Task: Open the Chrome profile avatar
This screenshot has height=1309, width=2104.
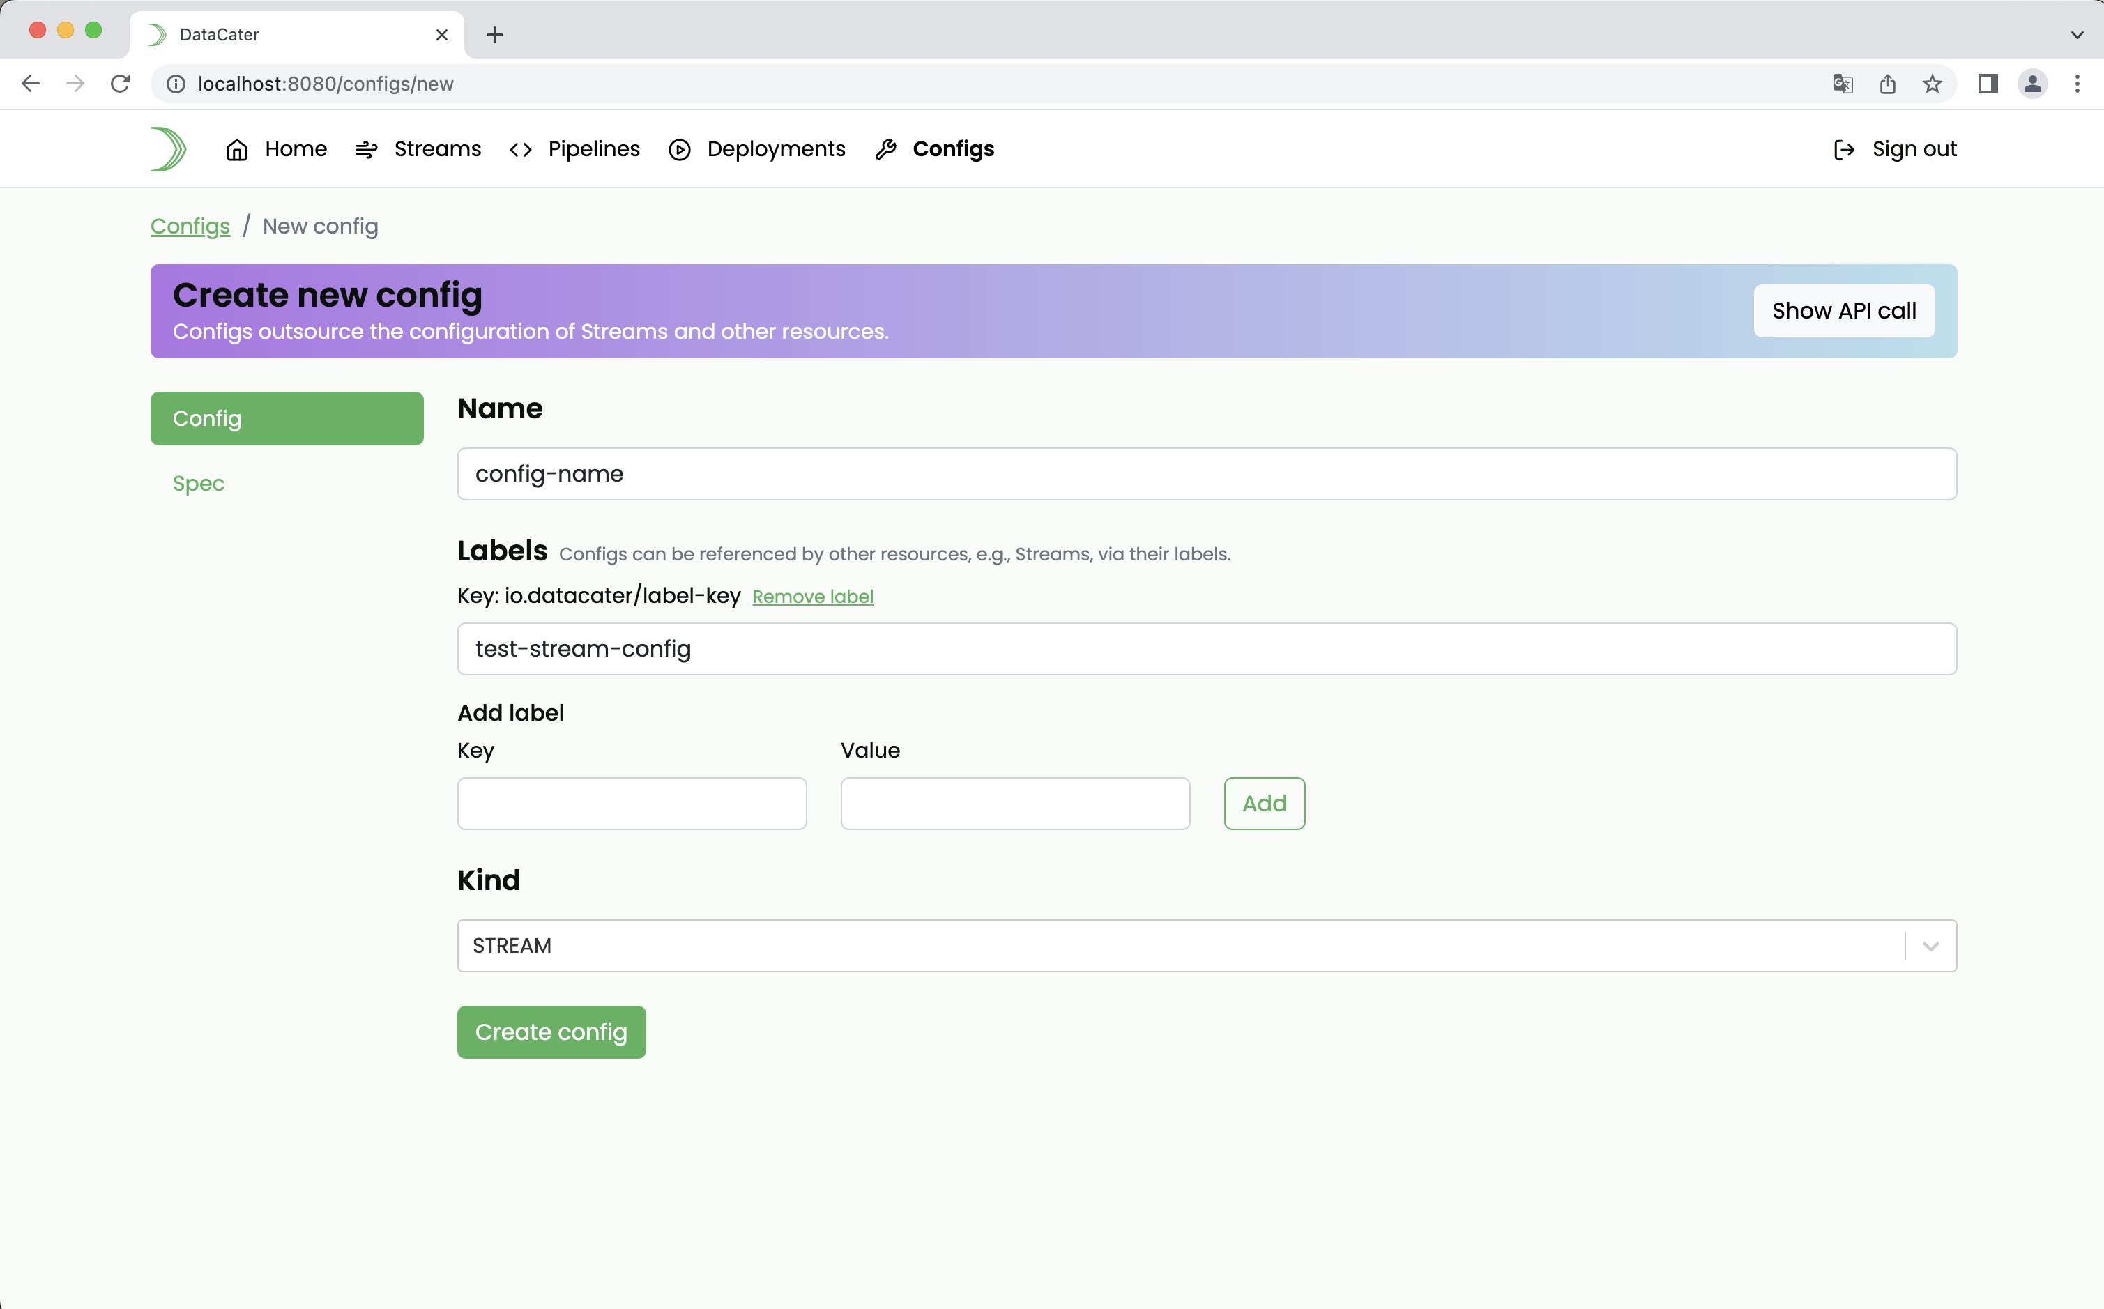Action: tap(2033, 84)
